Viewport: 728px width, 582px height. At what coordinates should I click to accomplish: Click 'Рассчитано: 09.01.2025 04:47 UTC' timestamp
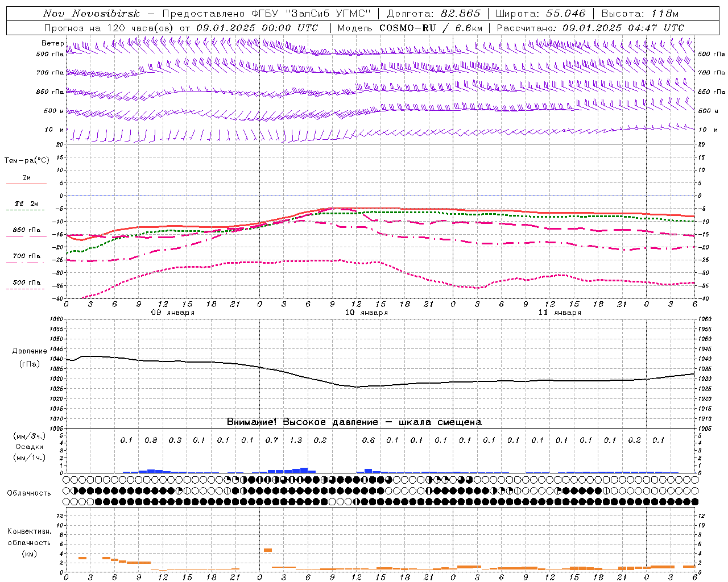(590, 28)
